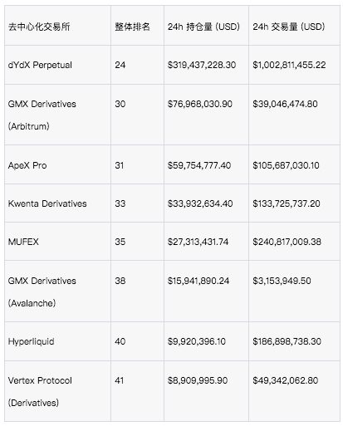Click the $319,437,228.30 open interest value
The image size is (343, 426).
coord(202,65)
